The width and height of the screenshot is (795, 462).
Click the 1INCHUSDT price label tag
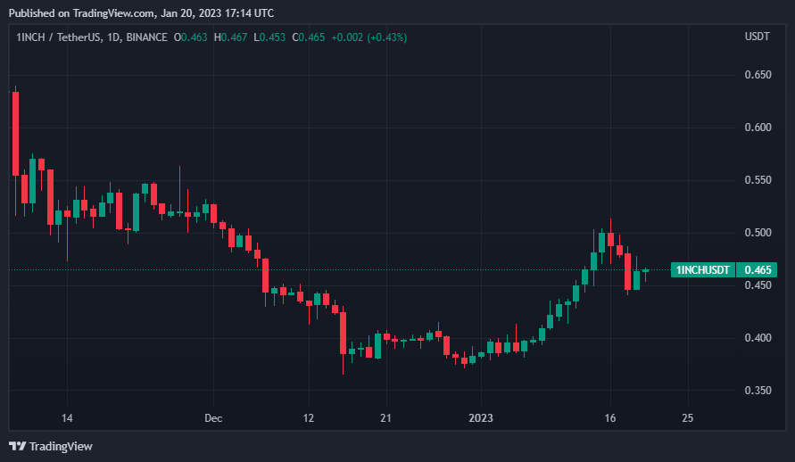(703, 270)
